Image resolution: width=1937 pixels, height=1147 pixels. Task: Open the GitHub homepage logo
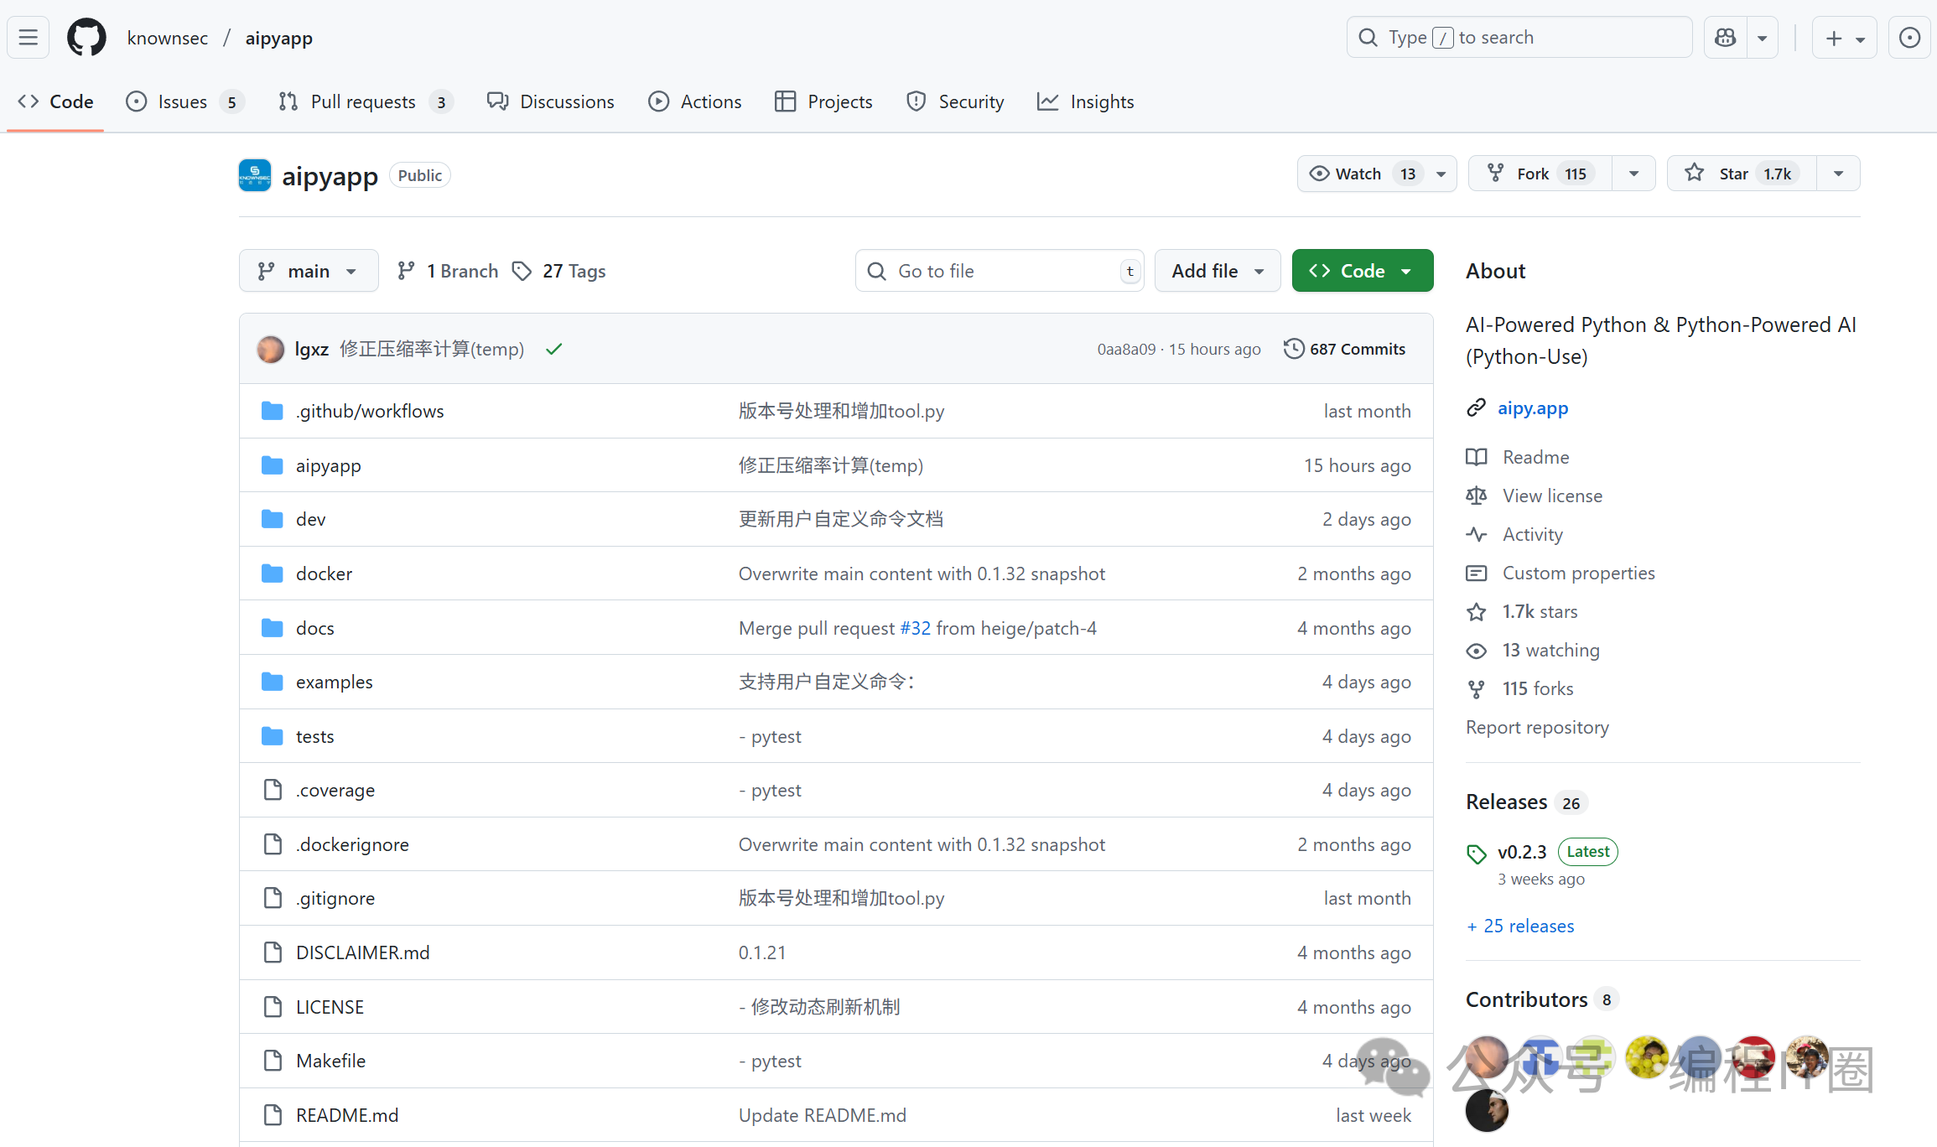[86, 38]
